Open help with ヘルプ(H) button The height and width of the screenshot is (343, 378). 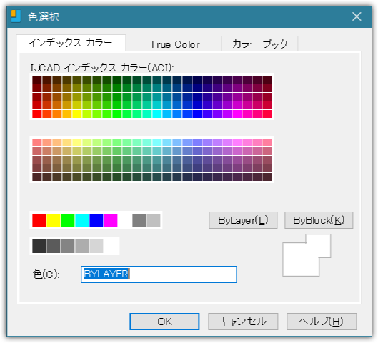[322, 322]
